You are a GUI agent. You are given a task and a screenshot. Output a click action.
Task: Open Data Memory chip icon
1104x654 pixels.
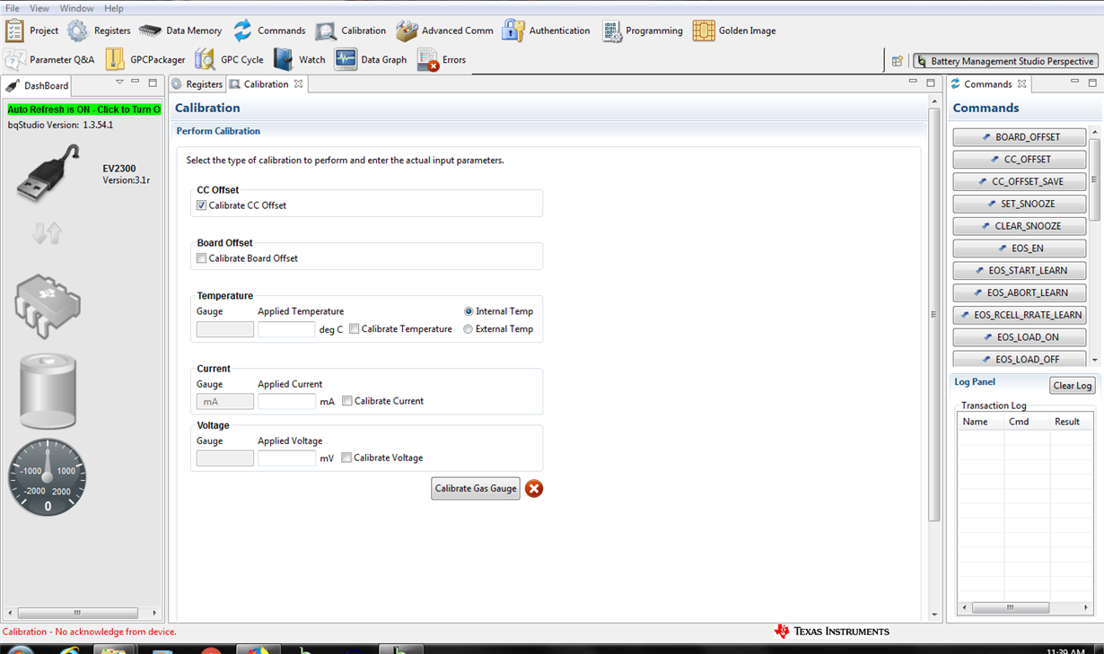point(150,31)
